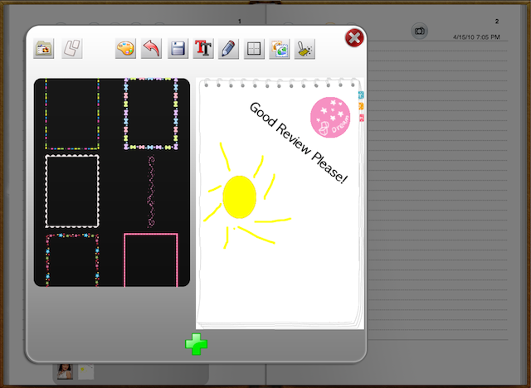The width and height of the screenshot is (531, 388).
Task: Select the frame grid tool
Action: pos(254,49)
